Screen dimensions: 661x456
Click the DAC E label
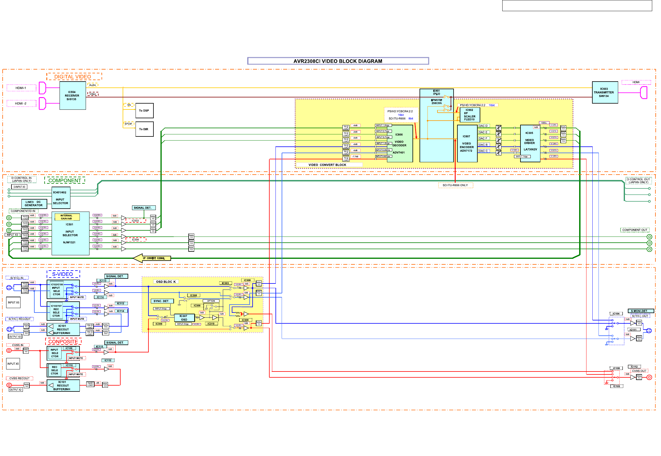(x=484, y=132)
